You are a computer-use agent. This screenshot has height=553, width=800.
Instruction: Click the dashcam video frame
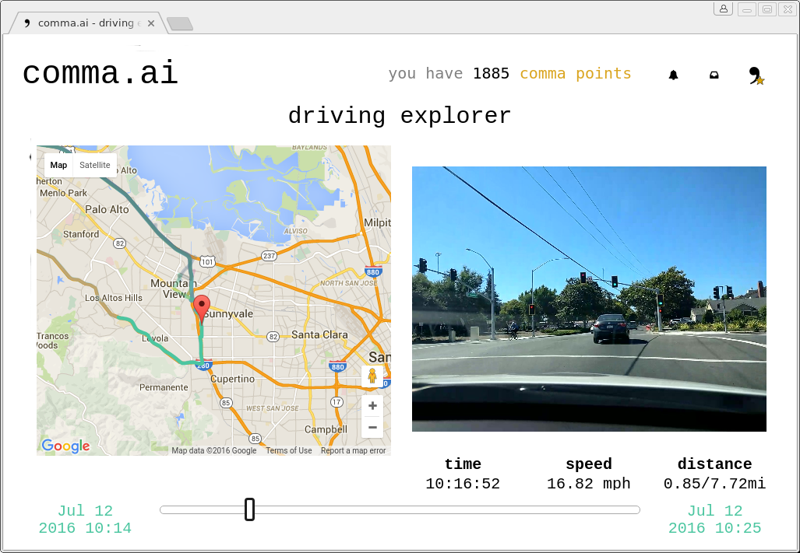589,299
